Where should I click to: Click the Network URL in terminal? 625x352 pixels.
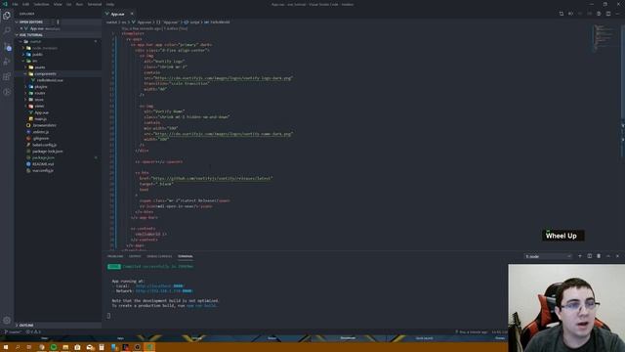coord(164,291)
